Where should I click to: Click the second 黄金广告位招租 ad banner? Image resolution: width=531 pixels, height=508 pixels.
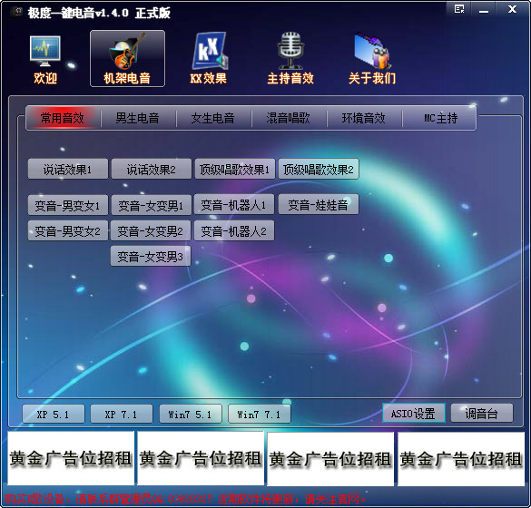(x=201, y=458)
